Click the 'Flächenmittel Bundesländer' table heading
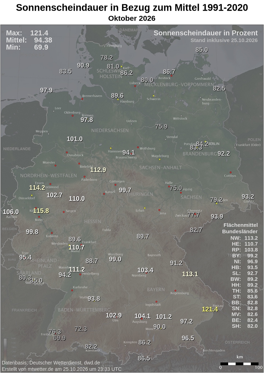This screenshot has height=373, width=264. coord(240,228)
